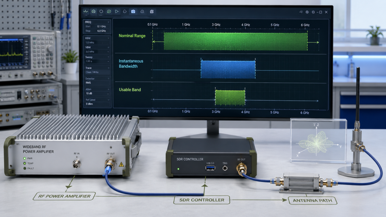This screenshot has height=217, width=386.
Task: Click the bubble-with-magnifier search icon
Action: [142, 12]
